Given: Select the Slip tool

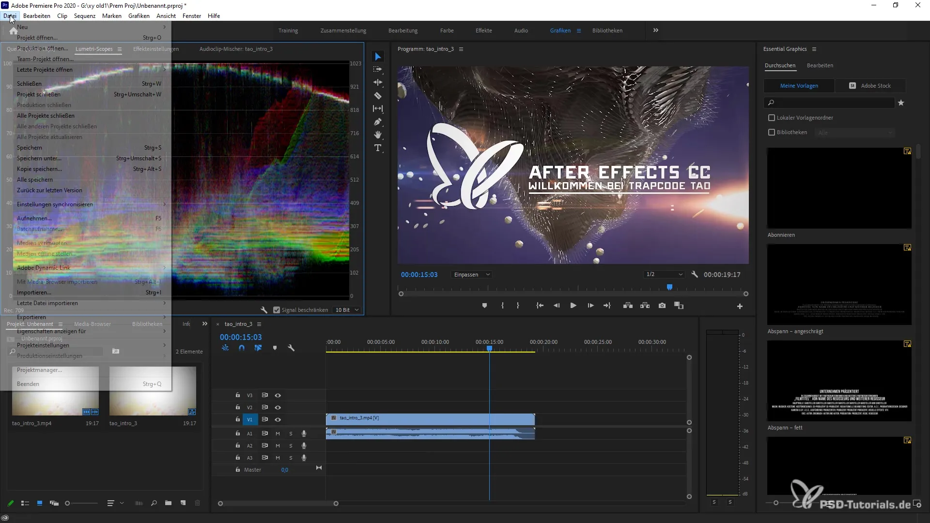Looking at the screenshot, I should 378,109.
